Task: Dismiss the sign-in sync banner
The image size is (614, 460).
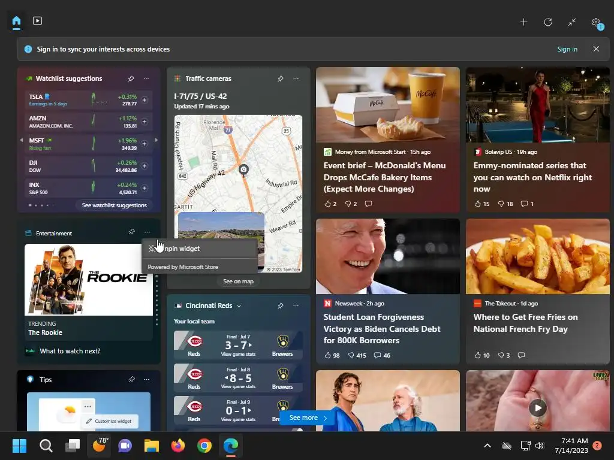Action: pos(596,49)
